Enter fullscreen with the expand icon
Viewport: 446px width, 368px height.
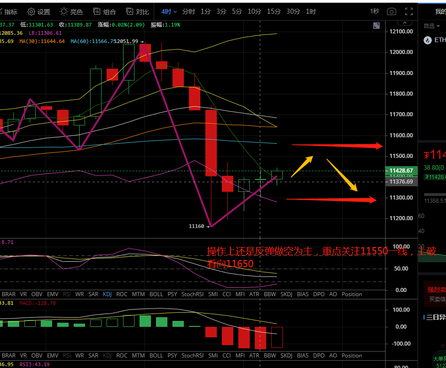408,11
